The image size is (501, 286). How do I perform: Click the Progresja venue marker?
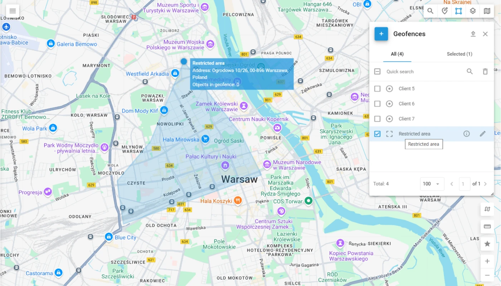pyautogui.click(x=48, y=192)
